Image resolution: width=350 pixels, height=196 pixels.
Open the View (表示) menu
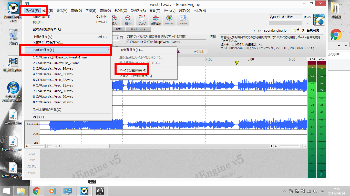[x=62, y=11]
